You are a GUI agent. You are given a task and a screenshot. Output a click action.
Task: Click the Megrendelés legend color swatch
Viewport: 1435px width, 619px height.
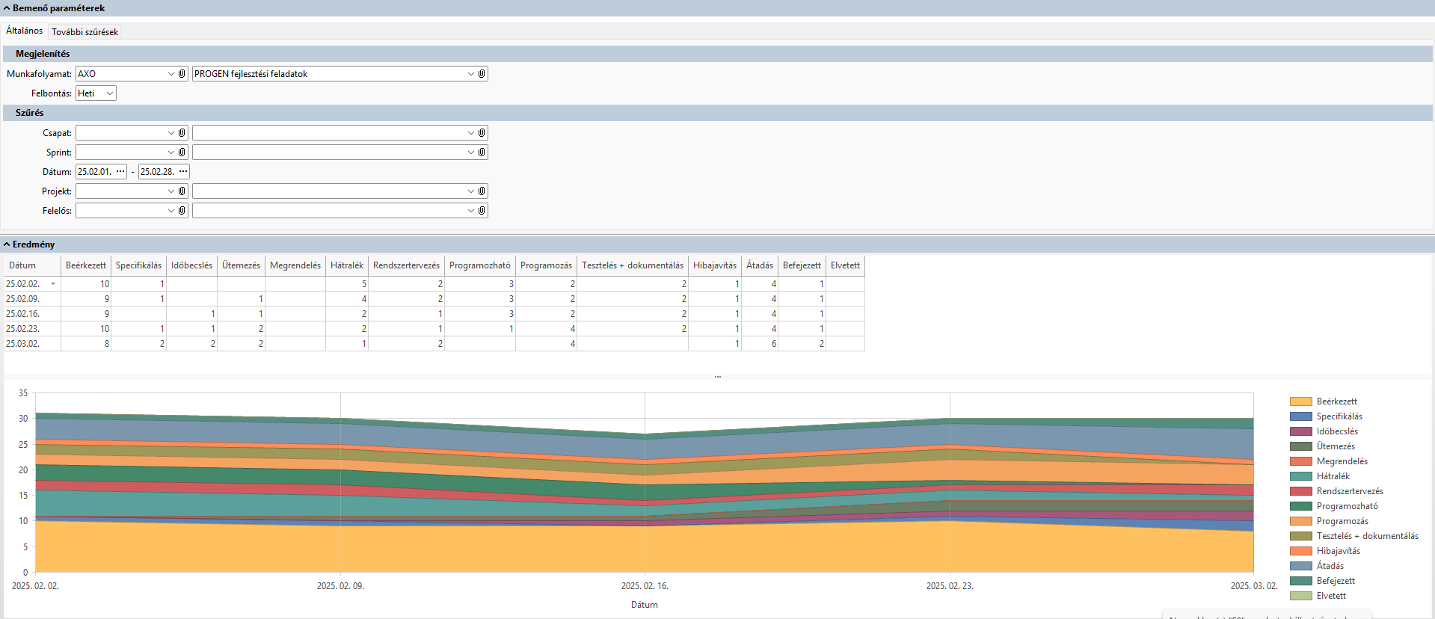(x=1301, y=461)
